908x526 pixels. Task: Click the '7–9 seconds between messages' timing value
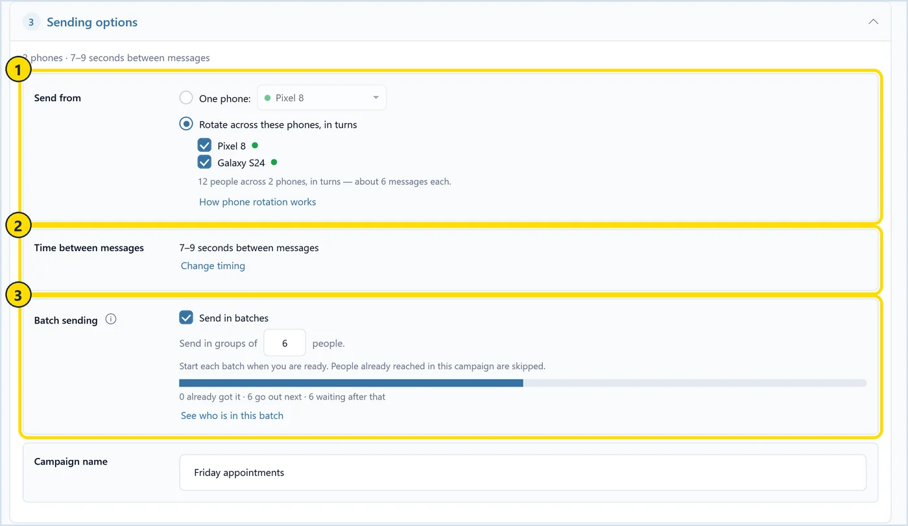tap(249, 248)
